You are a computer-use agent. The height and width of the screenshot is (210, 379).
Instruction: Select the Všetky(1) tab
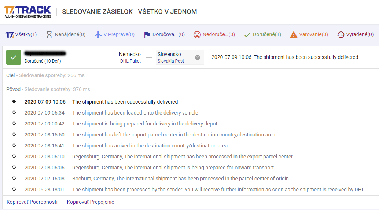[21, 35]
